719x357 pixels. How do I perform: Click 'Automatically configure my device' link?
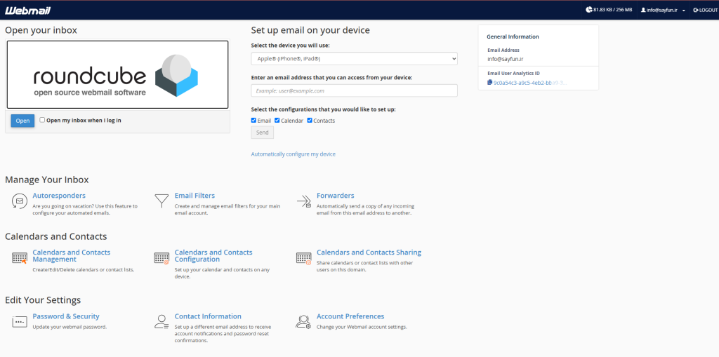(x=293, y=154)
